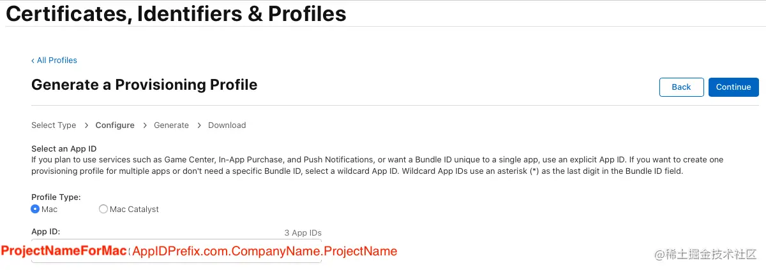Click the Configure step in breadcrumb

(x=115, y=125)
